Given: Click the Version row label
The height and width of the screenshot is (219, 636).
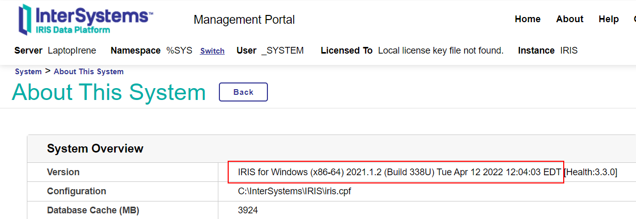Looking at the screenshot, I should [x=63, y=172].
